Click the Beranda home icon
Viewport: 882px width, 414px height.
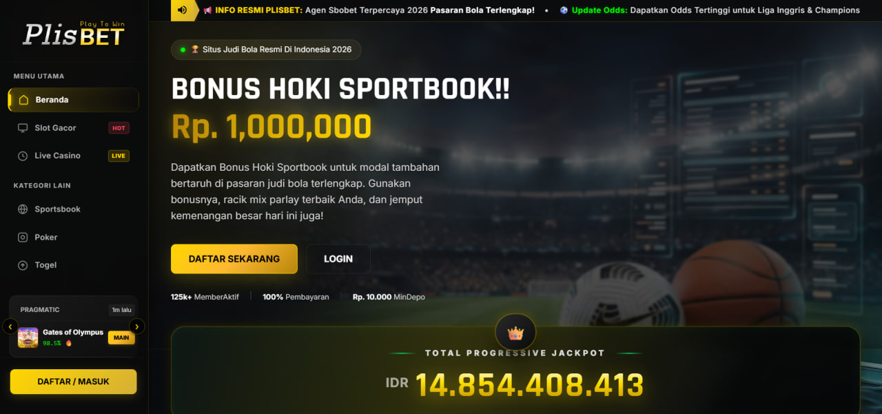[x=23, y=100]
